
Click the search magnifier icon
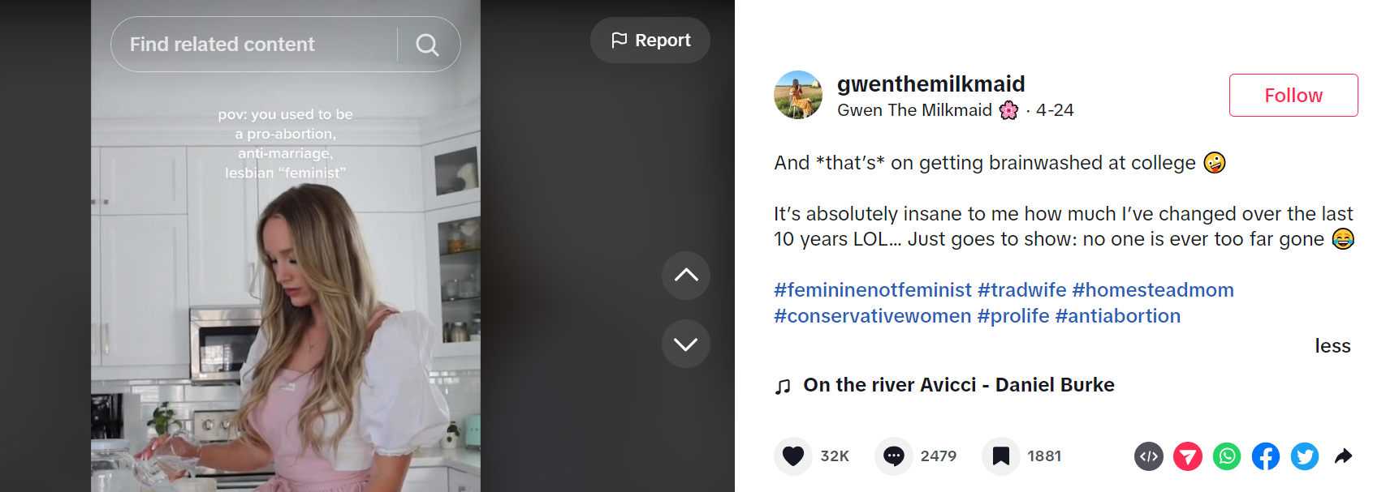coord(427,45)
